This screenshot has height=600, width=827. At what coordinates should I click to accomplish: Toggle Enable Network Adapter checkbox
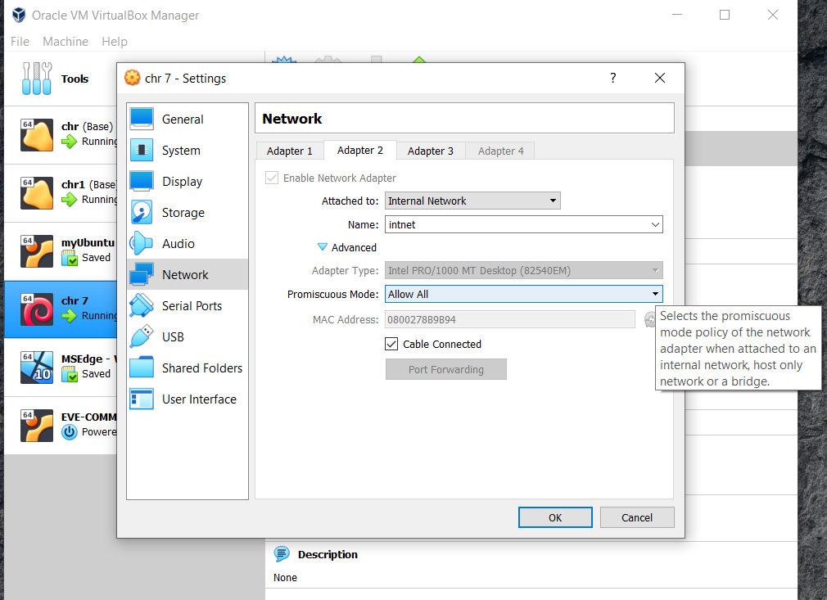click(x=272, y=178)
